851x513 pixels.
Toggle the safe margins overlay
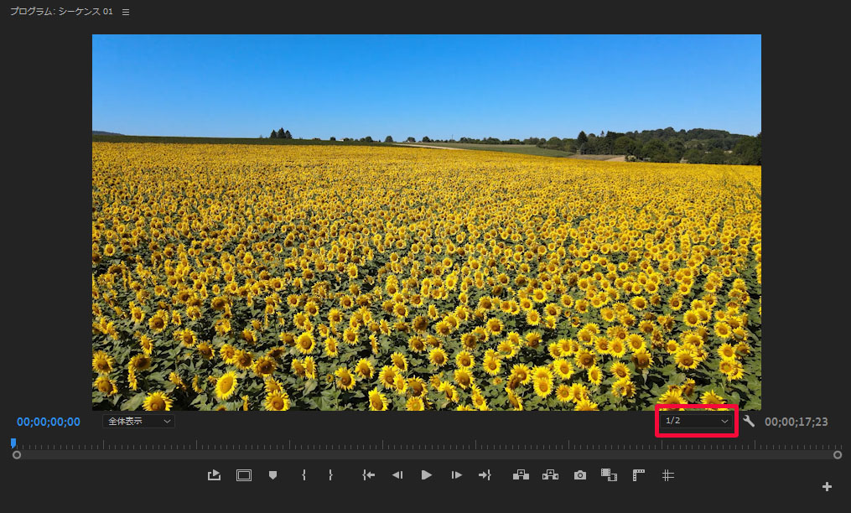[x=244, y=475]
